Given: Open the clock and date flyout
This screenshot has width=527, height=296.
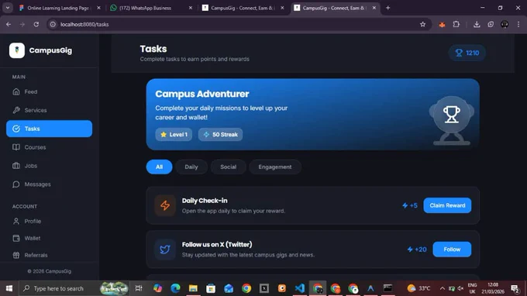Looking at the screenshot, I should (492, 288).
